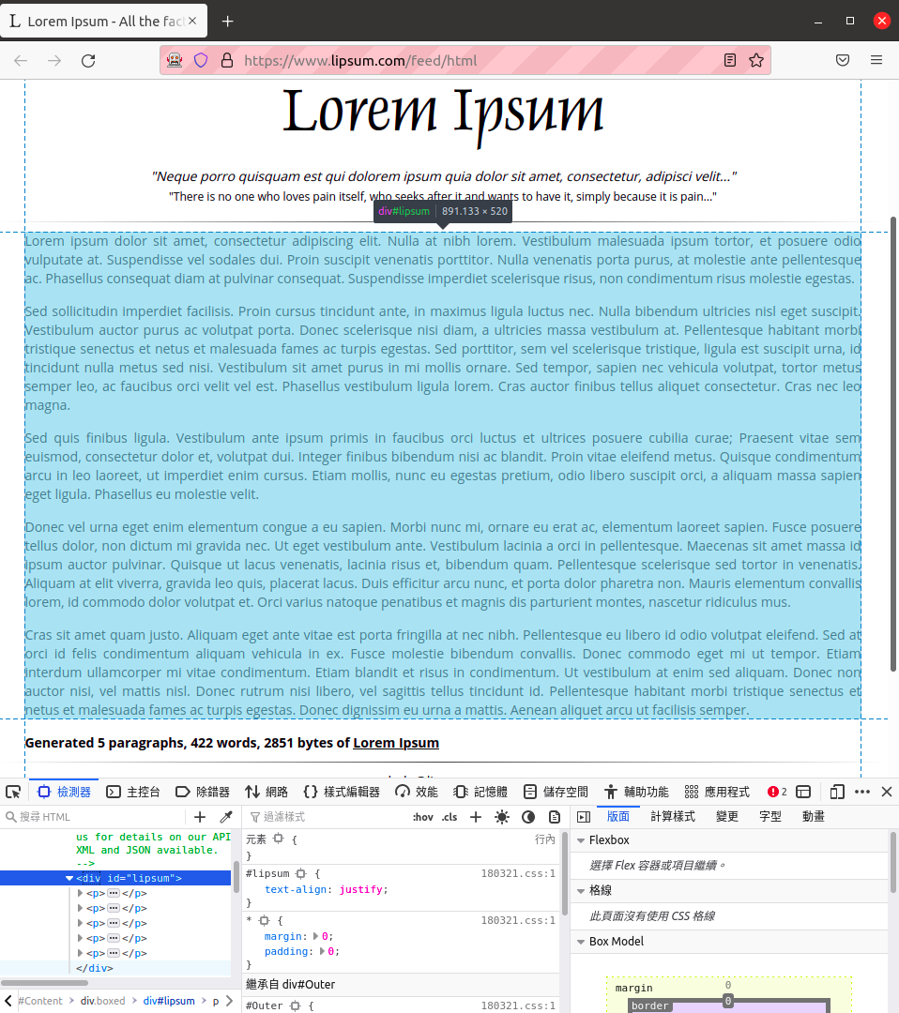The image size is (899, 1013).
Task: Add a new node in the HTML inspector
Action: [x=200, y=817]
